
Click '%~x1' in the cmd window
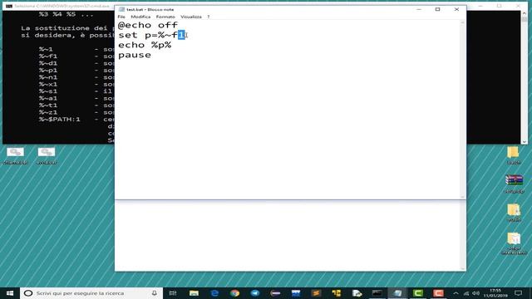click(x=48, y=85)
